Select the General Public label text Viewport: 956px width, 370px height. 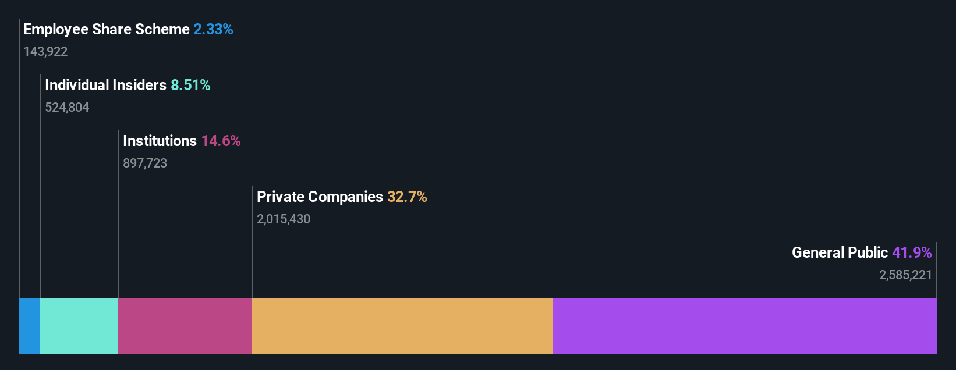(x=840, y=252)
